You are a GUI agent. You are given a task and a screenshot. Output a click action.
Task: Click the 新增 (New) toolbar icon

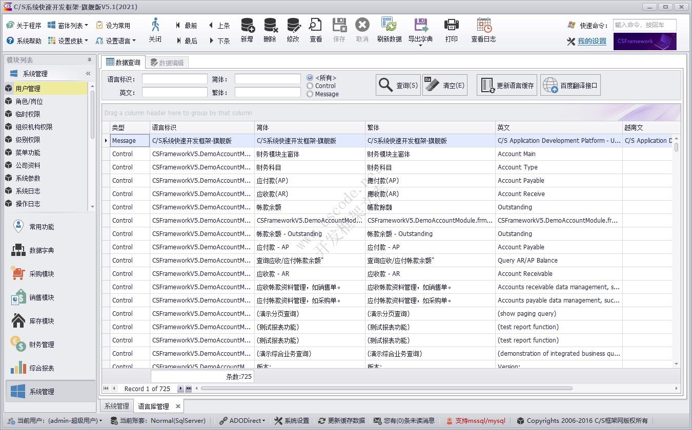pos(247,31)
